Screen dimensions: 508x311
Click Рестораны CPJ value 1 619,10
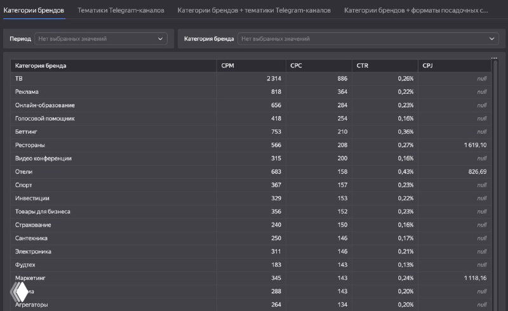point(471,145)
